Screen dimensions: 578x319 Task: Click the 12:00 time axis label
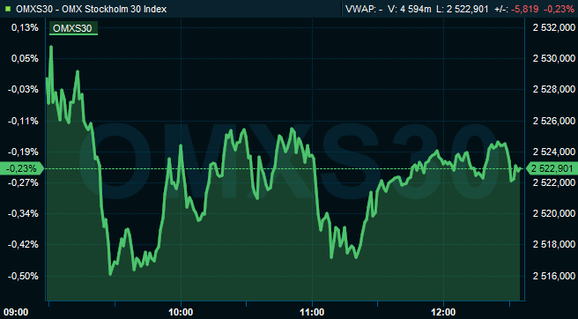(x=443, y=312)
